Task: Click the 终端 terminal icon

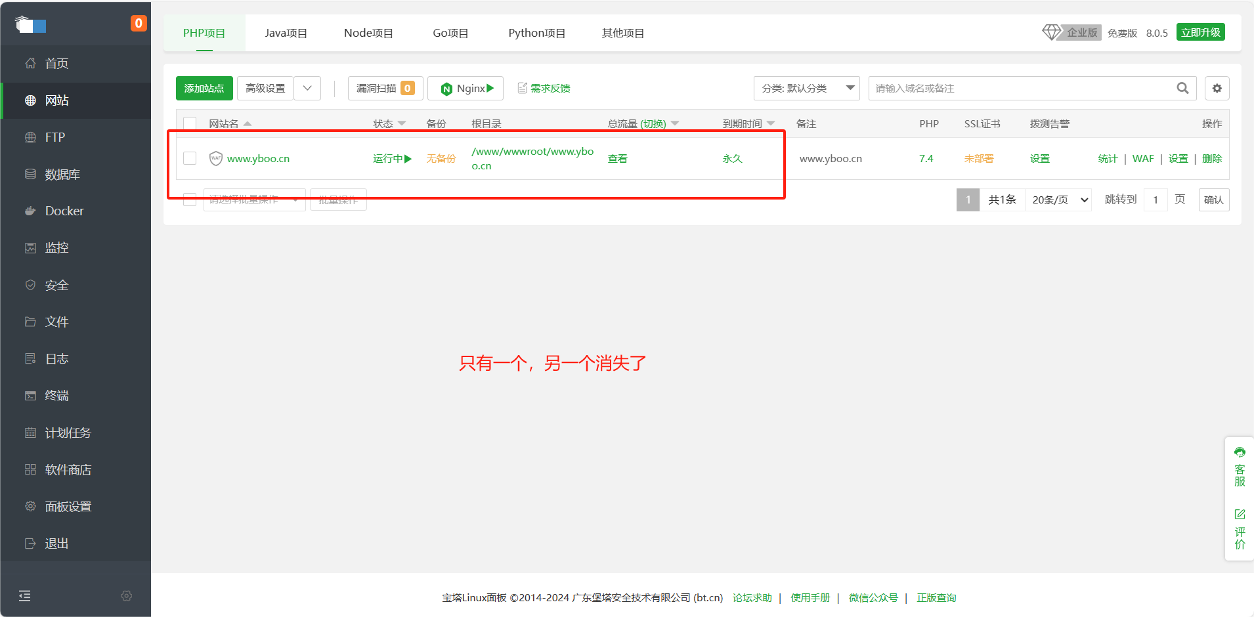Action: [x=30, y=395]
